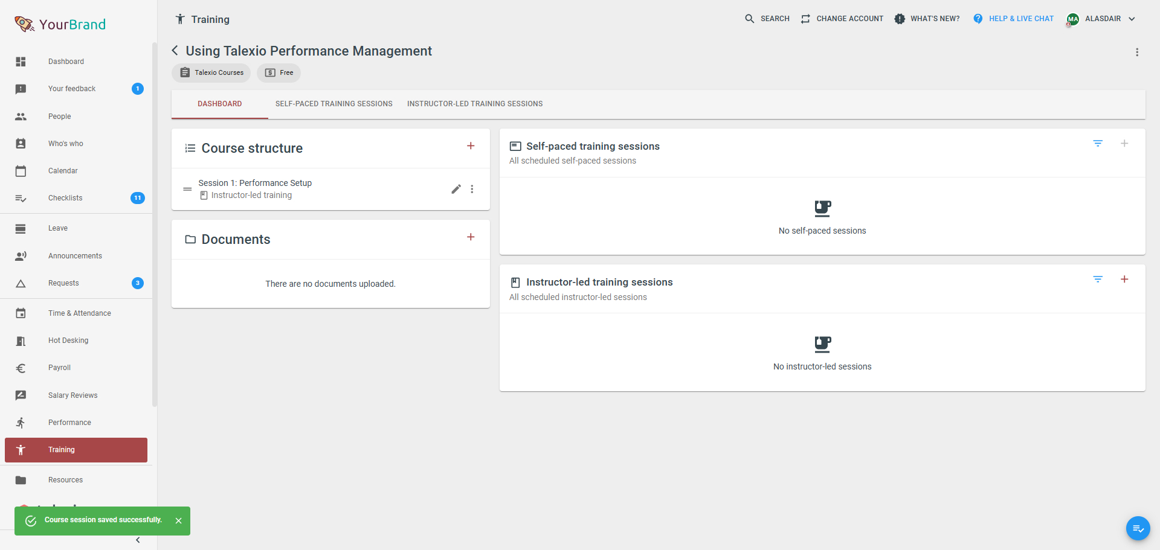Click 'No self-paced sessions' text
Screen dimensions: 1160x550
point(822,231)
